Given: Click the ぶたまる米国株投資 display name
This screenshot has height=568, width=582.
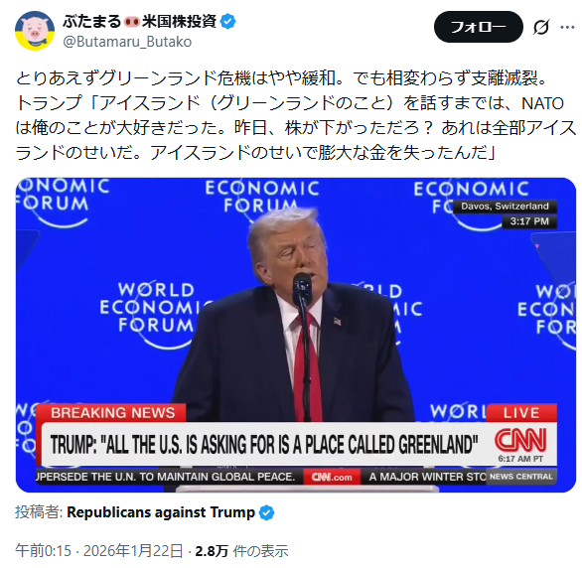Looking at the screenshot, I should (x=140, y=22).
